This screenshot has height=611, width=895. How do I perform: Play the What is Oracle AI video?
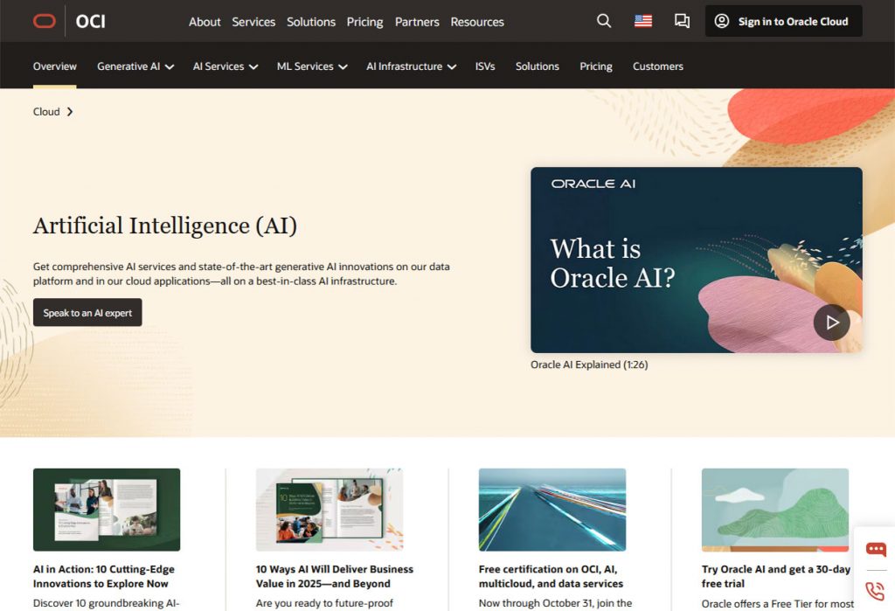pos(831,323)
